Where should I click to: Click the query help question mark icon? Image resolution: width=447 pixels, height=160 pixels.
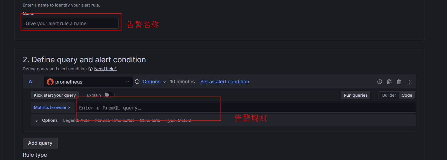tap(380, 81)
